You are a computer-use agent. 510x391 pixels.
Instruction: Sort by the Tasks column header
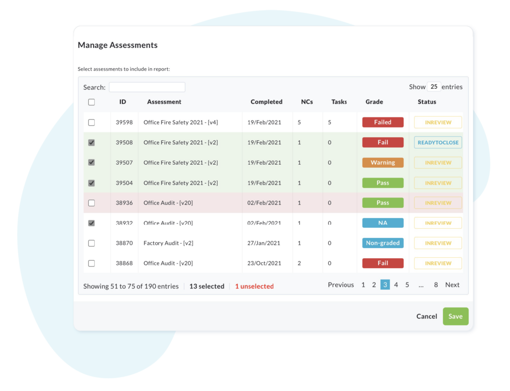point(339,101)
